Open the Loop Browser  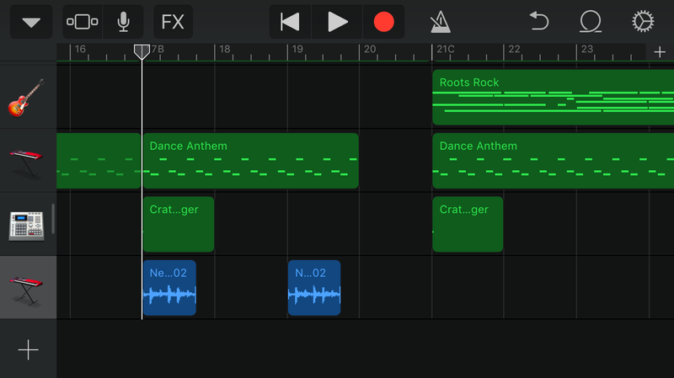(591, 22)
